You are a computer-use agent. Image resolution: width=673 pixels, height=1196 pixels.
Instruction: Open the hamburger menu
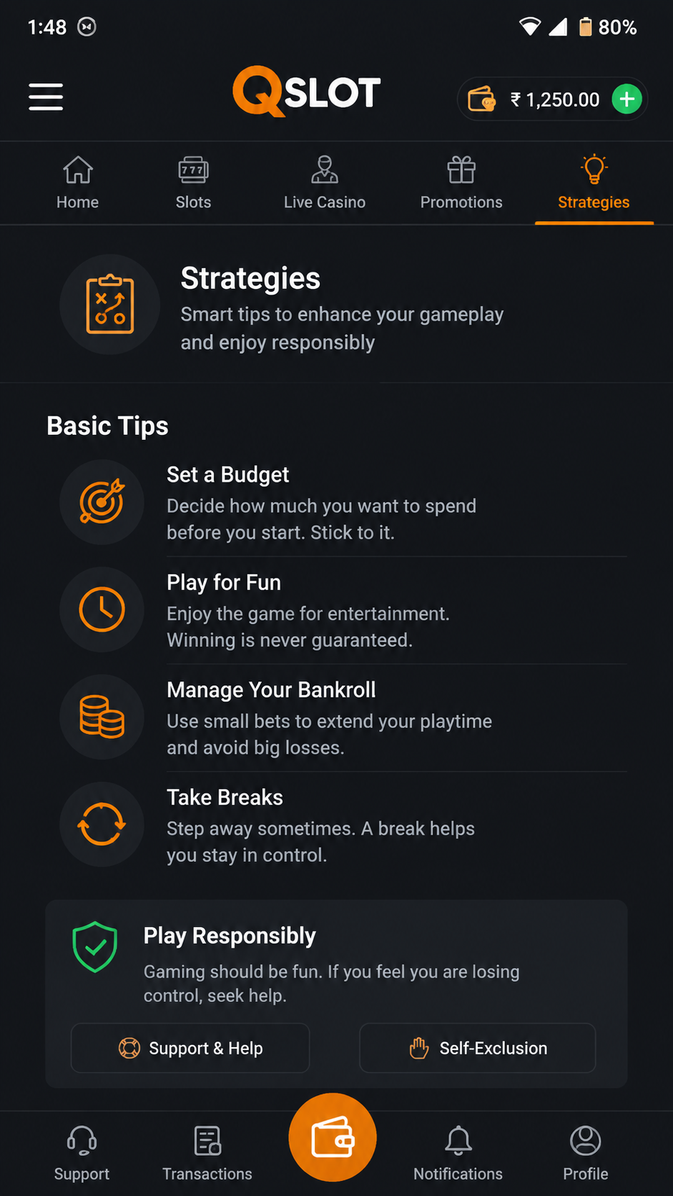46,97
